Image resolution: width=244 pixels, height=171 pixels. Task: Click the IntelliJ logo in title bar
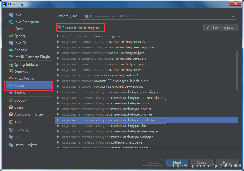point(4,4)
